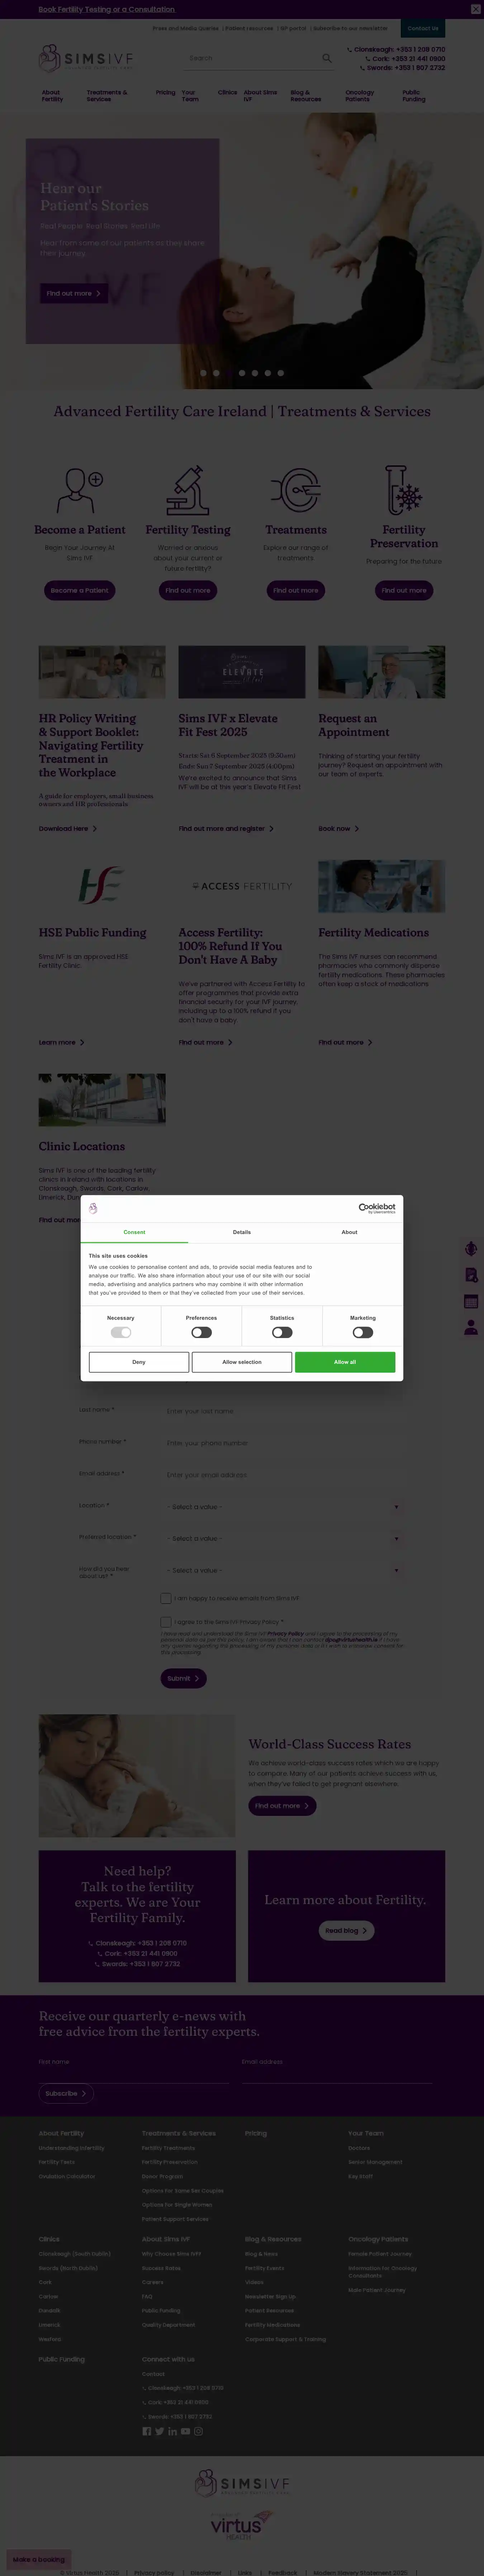Open the Facebook icon in footer
This screenshot has height=2576, width=484.
click(x=146, y=2431)
